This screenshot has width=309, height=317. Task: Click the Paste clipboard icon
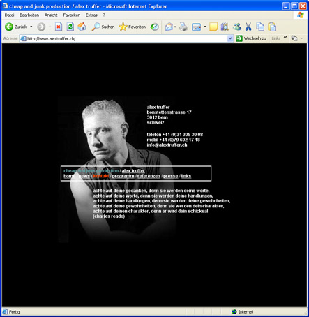[x=271, y=27]
